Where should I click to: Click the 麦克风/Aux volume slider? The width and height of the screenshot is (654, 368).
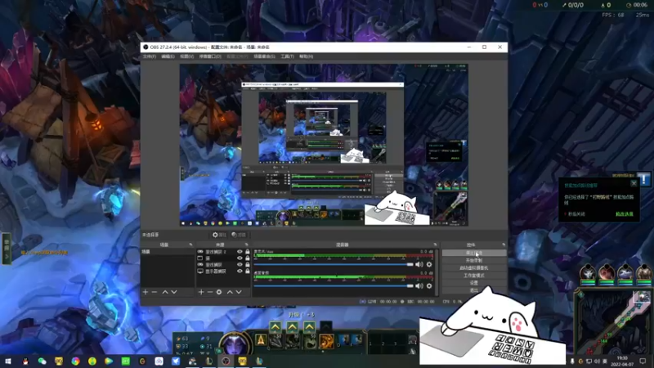pyautogui.click(x=334, y=264)
